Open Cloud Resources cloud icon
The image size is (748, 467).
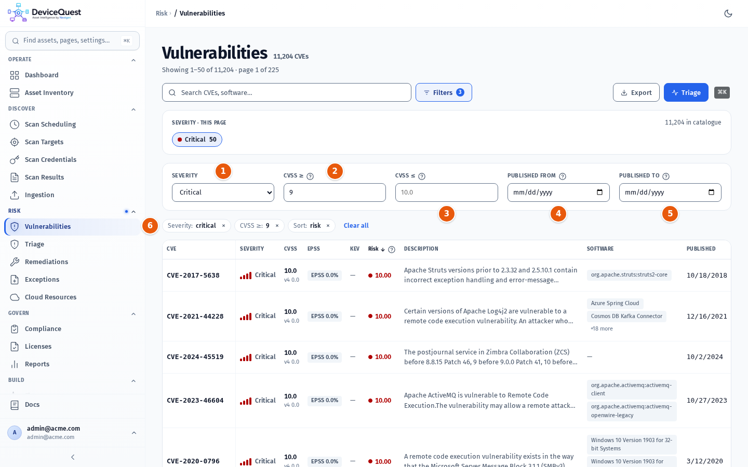pyautogui.click(x=15, y=297)
